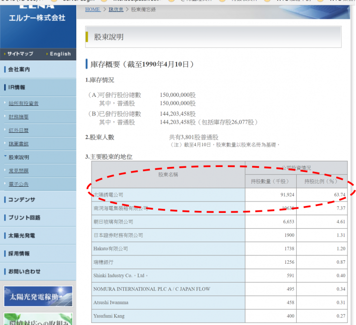Select the NOMURA INTERNATIONAL PLC cell

[x=168, y=289]
